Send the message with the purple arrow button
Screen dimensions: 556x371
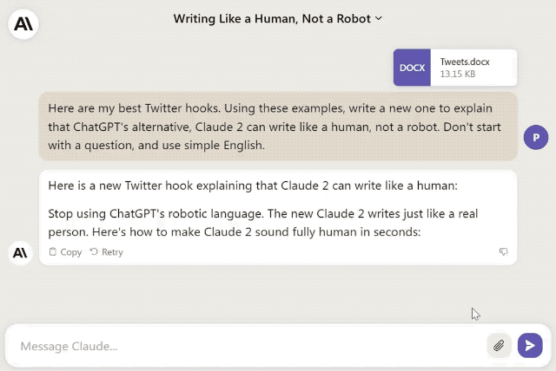tap(530, 346)
